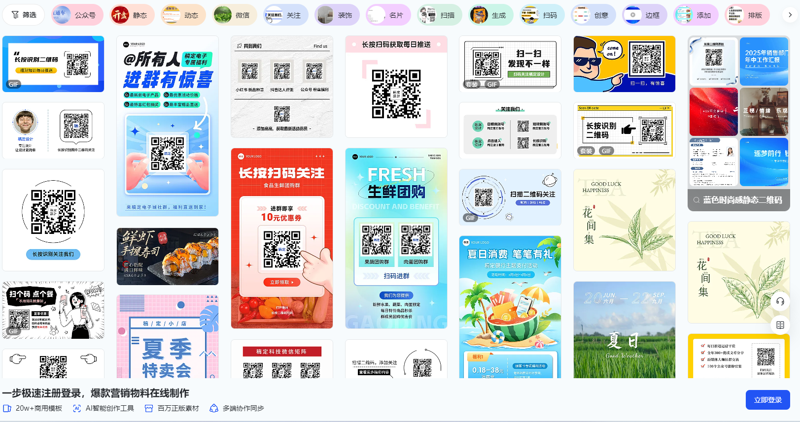Select the 动态 category chip
Image resolution: width=800 pixels, height=422 pixels.
click(x=183, y=15)
